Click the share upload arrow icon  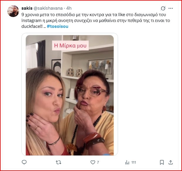click(171, 162)
